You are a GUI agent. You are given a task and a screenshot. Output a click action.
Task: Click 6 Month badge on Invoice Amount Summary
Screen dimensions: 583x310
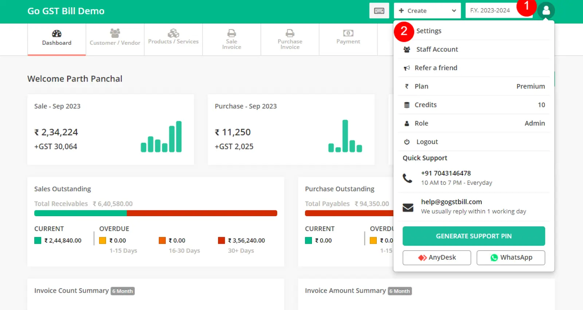(x=400, y=291)
